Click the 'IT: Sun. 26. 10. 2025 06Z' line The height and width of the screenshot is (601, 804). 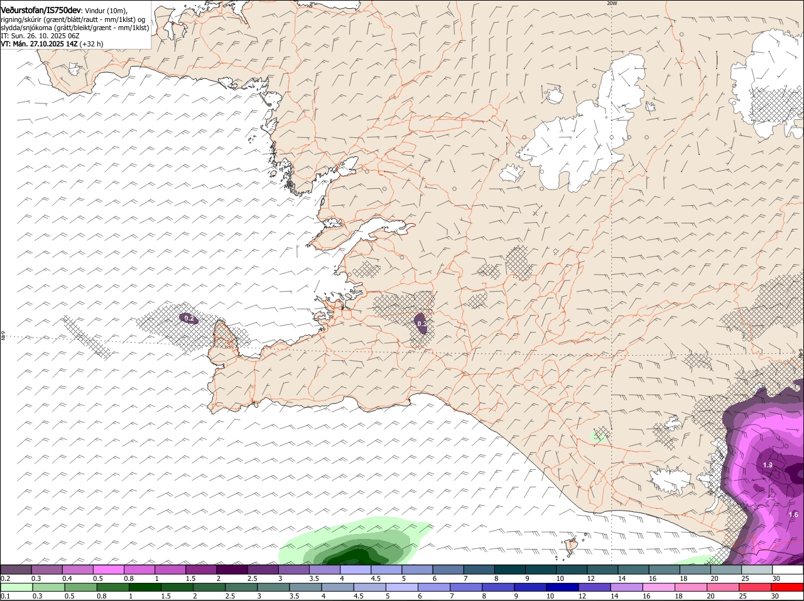(40, 36)
